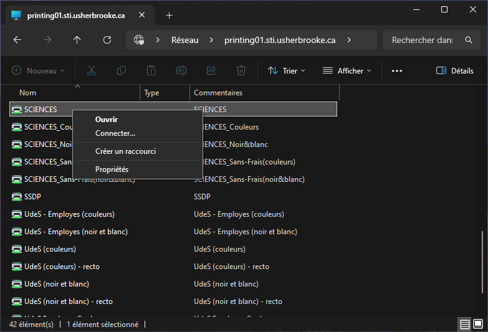488x332 pixels.
Task: Select the printing01.sti.usherbrooke.ca tab
Action: click(80, 15)
